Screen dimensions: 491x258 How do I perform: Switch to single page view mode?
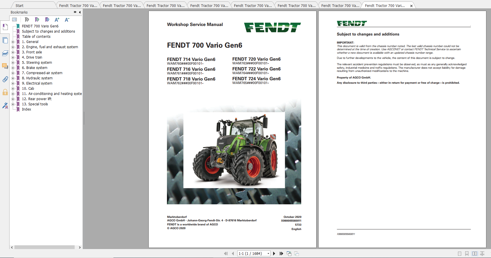click(x=459, y=253)
